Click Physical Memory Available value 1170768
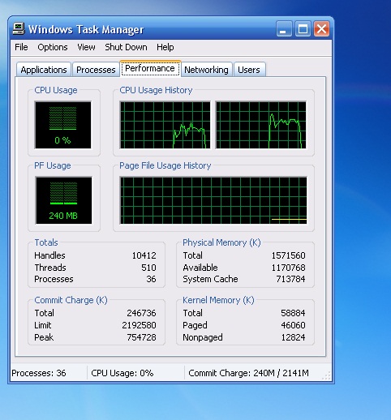 [288, 268]
